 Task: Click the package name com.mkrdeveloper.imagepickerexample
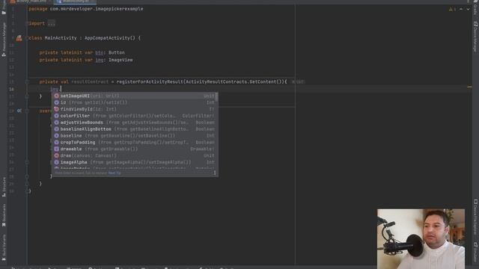coord(97,9)
